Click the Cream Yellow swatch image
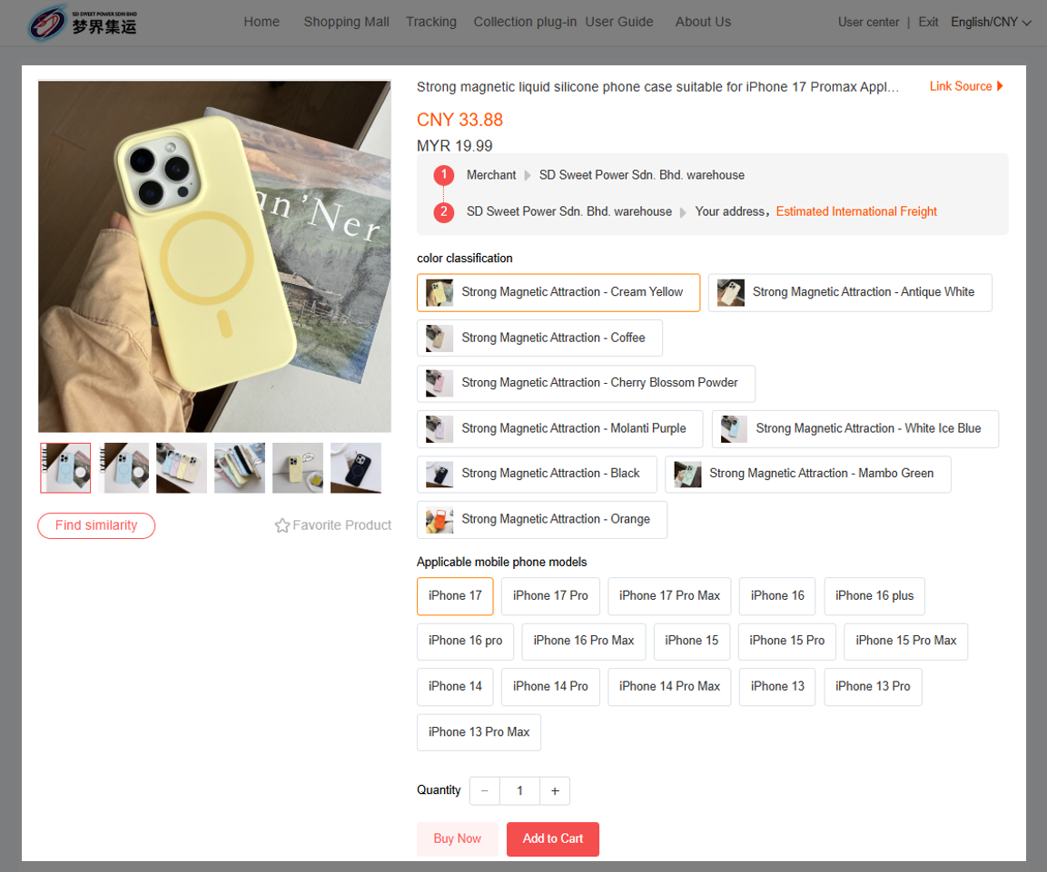Viewport: 1047px width, 872px height. coord(440,292)
